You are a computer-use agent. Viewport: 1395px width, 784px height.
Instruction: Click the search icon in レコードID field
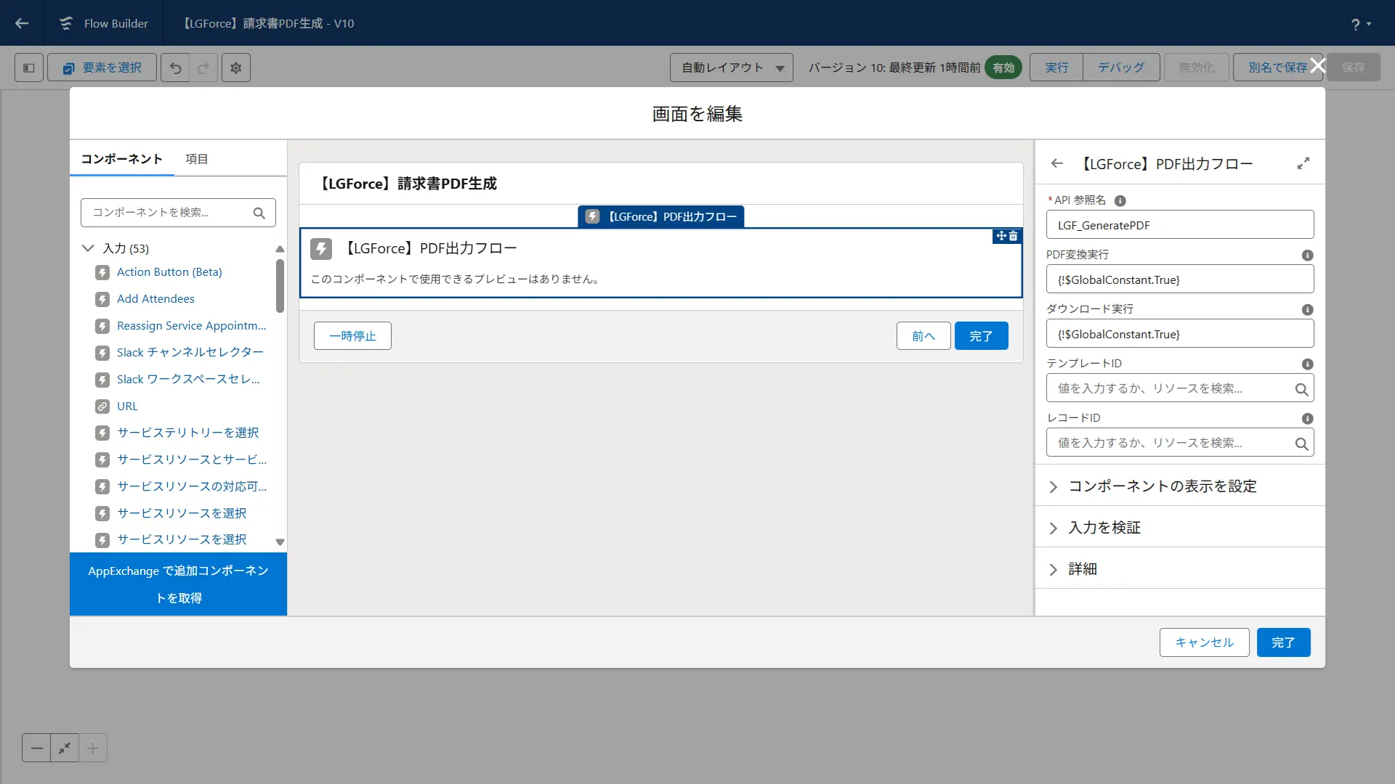tap(1301, 444)
